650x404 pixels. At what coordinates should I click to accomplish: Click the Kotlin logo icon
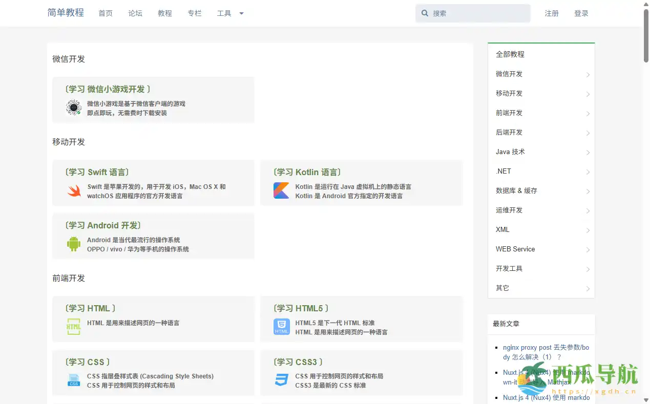tap(281, 191)
